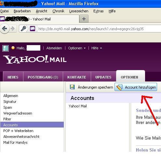Click the Yahoo! Mail browser tab
This screenshot has height=159, width=161.
pyautogui.click(x=39, y=19)
